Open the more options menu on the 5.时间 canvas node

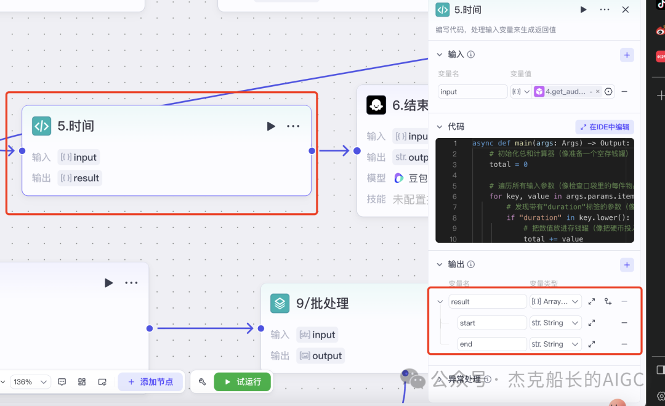[x=293, y=126]
